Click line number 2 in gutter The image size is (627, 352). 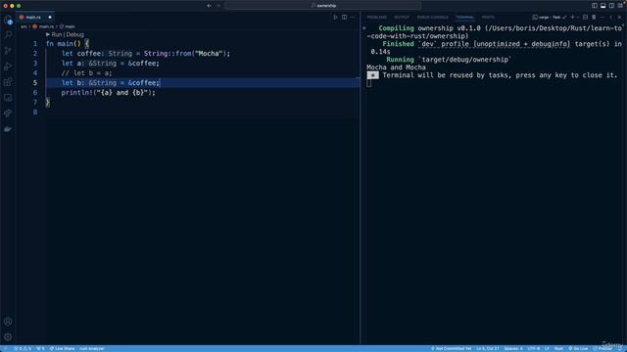tap(35, 54)
